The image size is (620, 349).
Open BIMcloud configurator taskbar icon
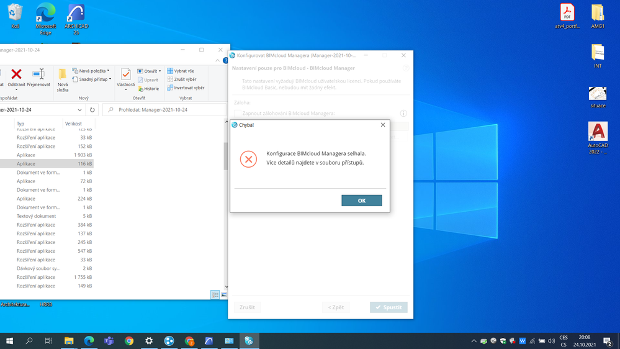click(249, 341)
